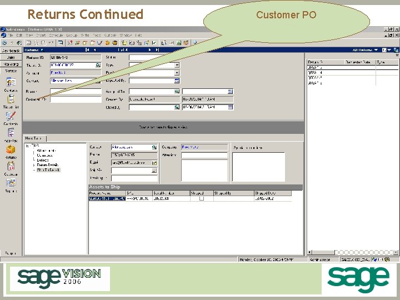Image resolution: width=400 pixels, height=300 pixels.
Task: Jump to the first return record
Action: click(87, 50)
